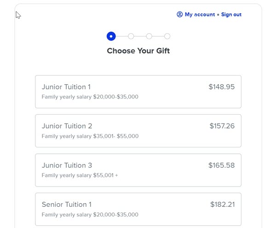Click the $55,001+ salary description
Image resolution: width=276 pixels, height=228 pixels.
(80, 175)
